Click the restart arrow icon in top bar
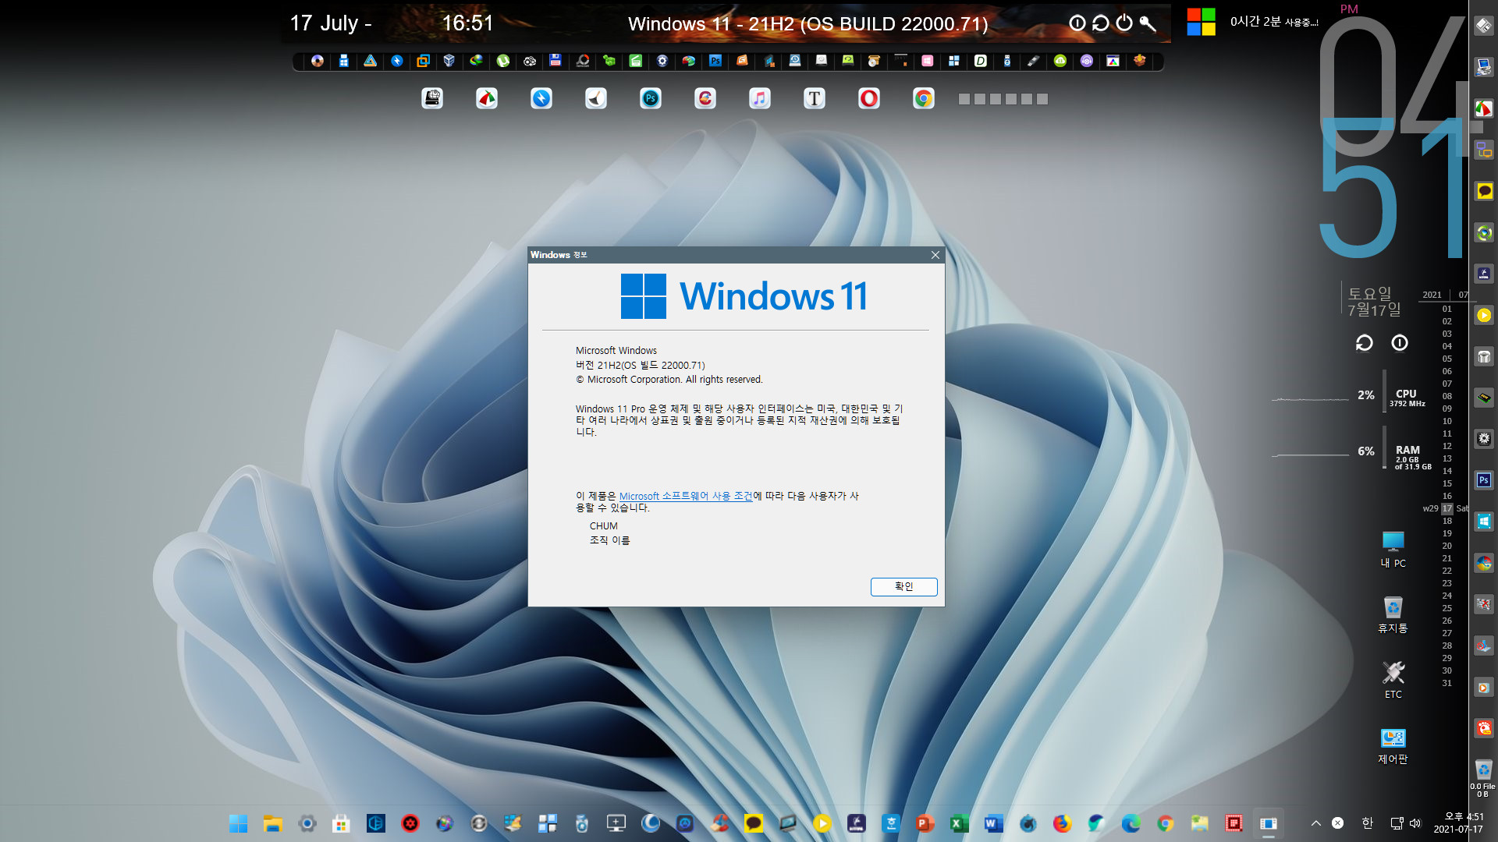The width and height of the screenshot is (1498, 842). click(x=1101, y=23)
